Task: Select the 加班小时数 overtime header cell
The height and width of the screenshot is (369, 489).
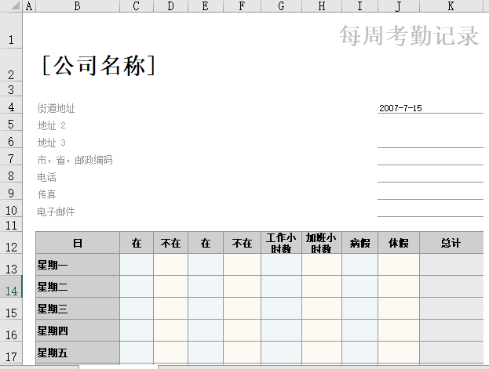Action: pos(321,244)
